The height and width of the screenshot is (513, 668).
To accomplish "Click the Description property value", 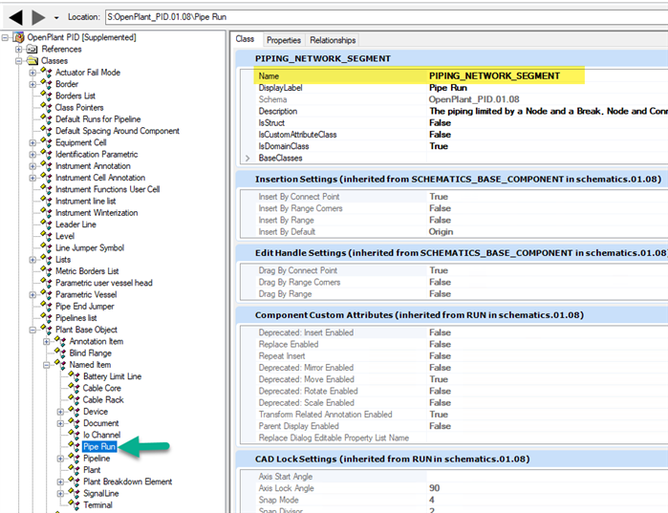I will [548, 111].
